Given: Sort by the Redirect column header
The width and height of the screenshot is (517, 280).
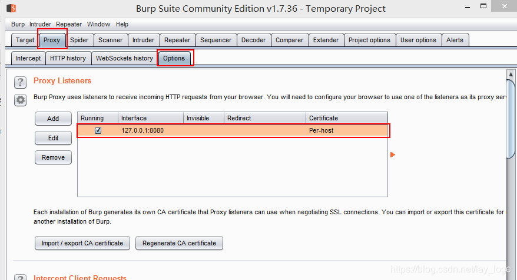Looking at the screenshot, I should (265, 118).
